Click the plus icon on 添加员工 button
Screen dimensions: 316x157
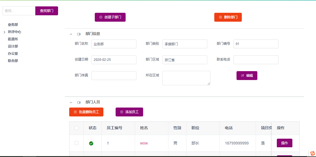coord(121,112)
